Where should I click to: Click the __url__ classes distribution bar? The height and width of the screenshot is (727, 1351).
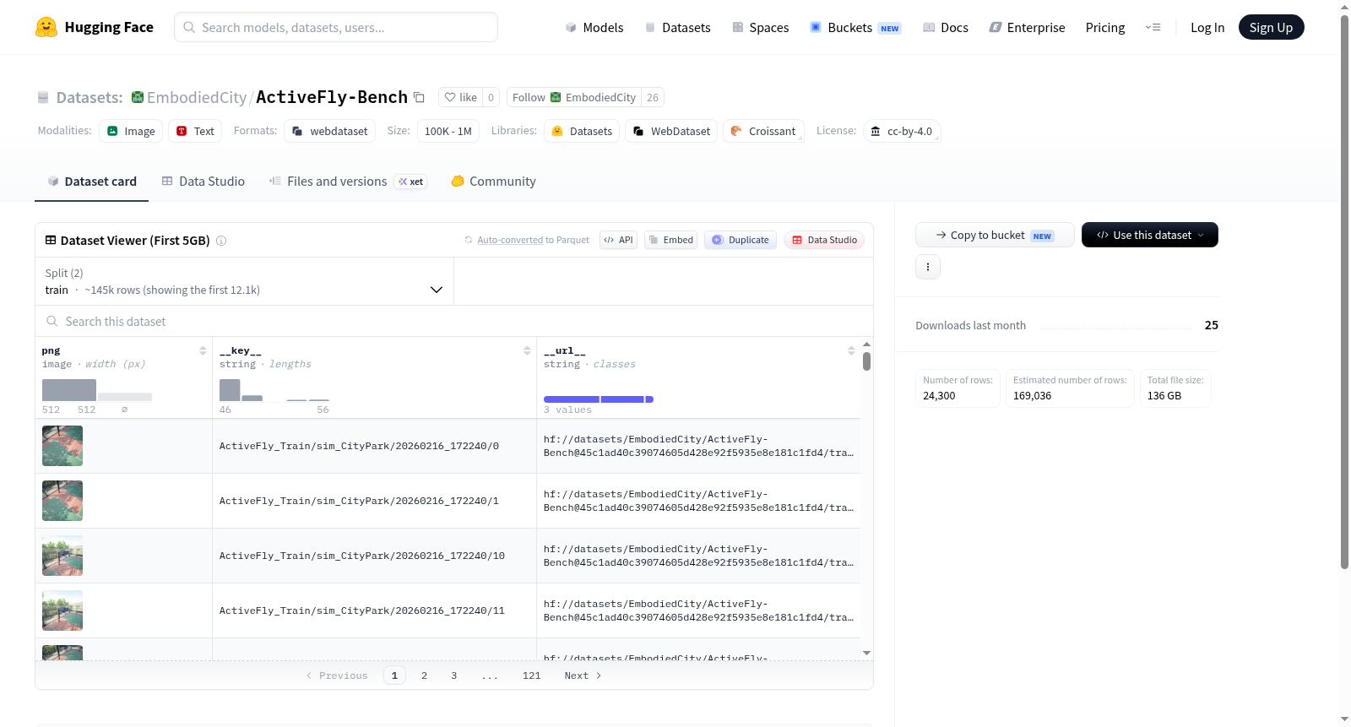click(599, 399)
